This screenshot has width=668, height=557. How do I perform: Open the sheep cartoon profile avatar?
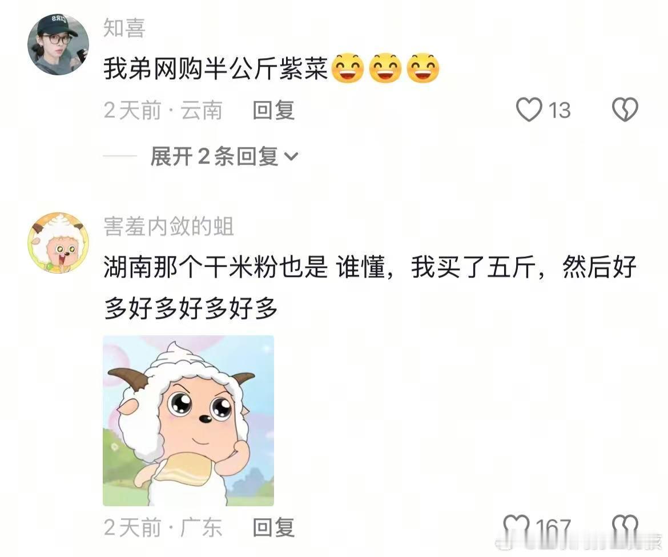tap(58, 242)
